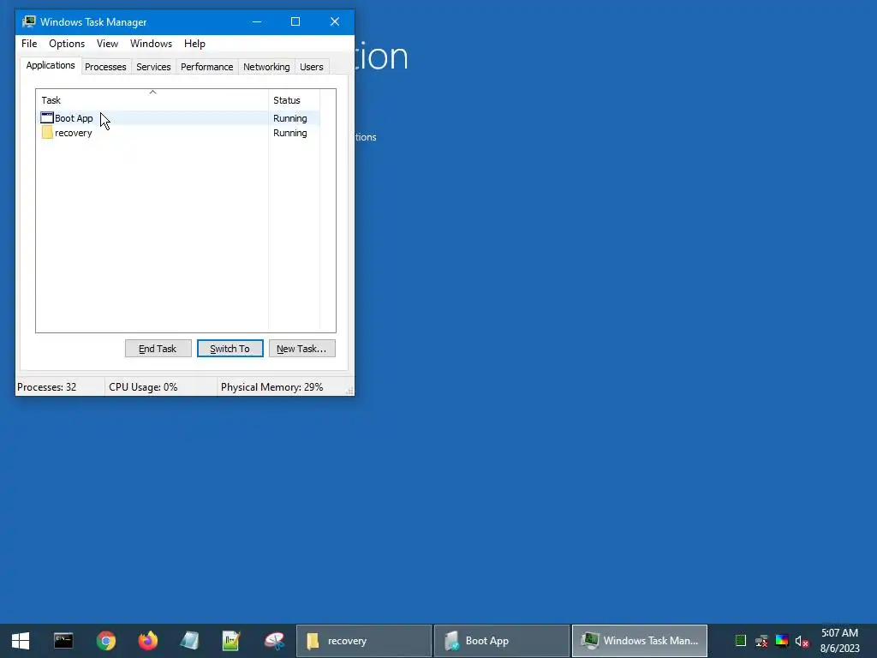Screen dimensions: 877x658
Task: Select the Boot App task row
Action: click(x=178, y=118)
